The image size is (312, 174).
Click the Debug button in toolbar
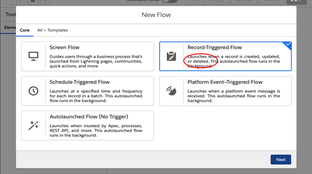coord(216,1)
